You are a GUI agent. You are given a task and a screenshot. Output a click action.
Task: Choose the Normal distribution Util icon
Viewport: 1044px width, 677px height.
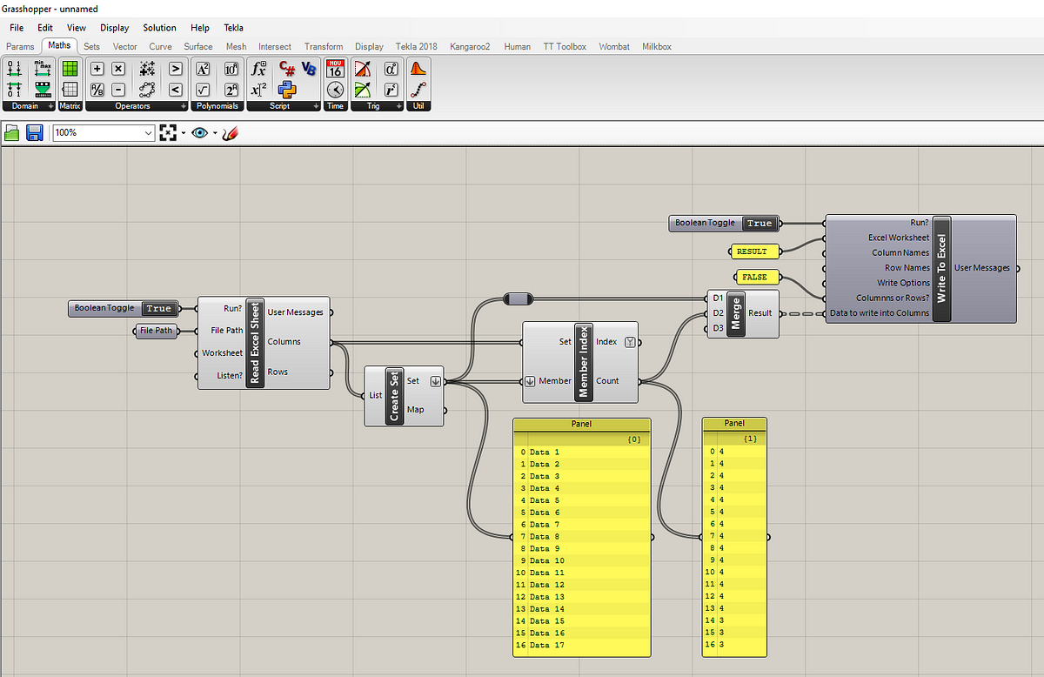click(x=418, y=68)
